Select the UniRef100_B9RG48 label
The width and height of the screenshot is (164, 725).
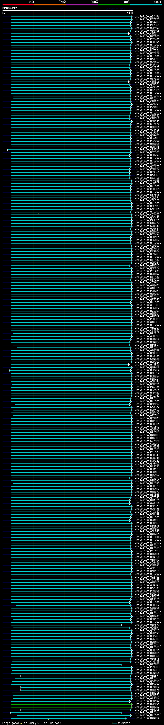147,458
